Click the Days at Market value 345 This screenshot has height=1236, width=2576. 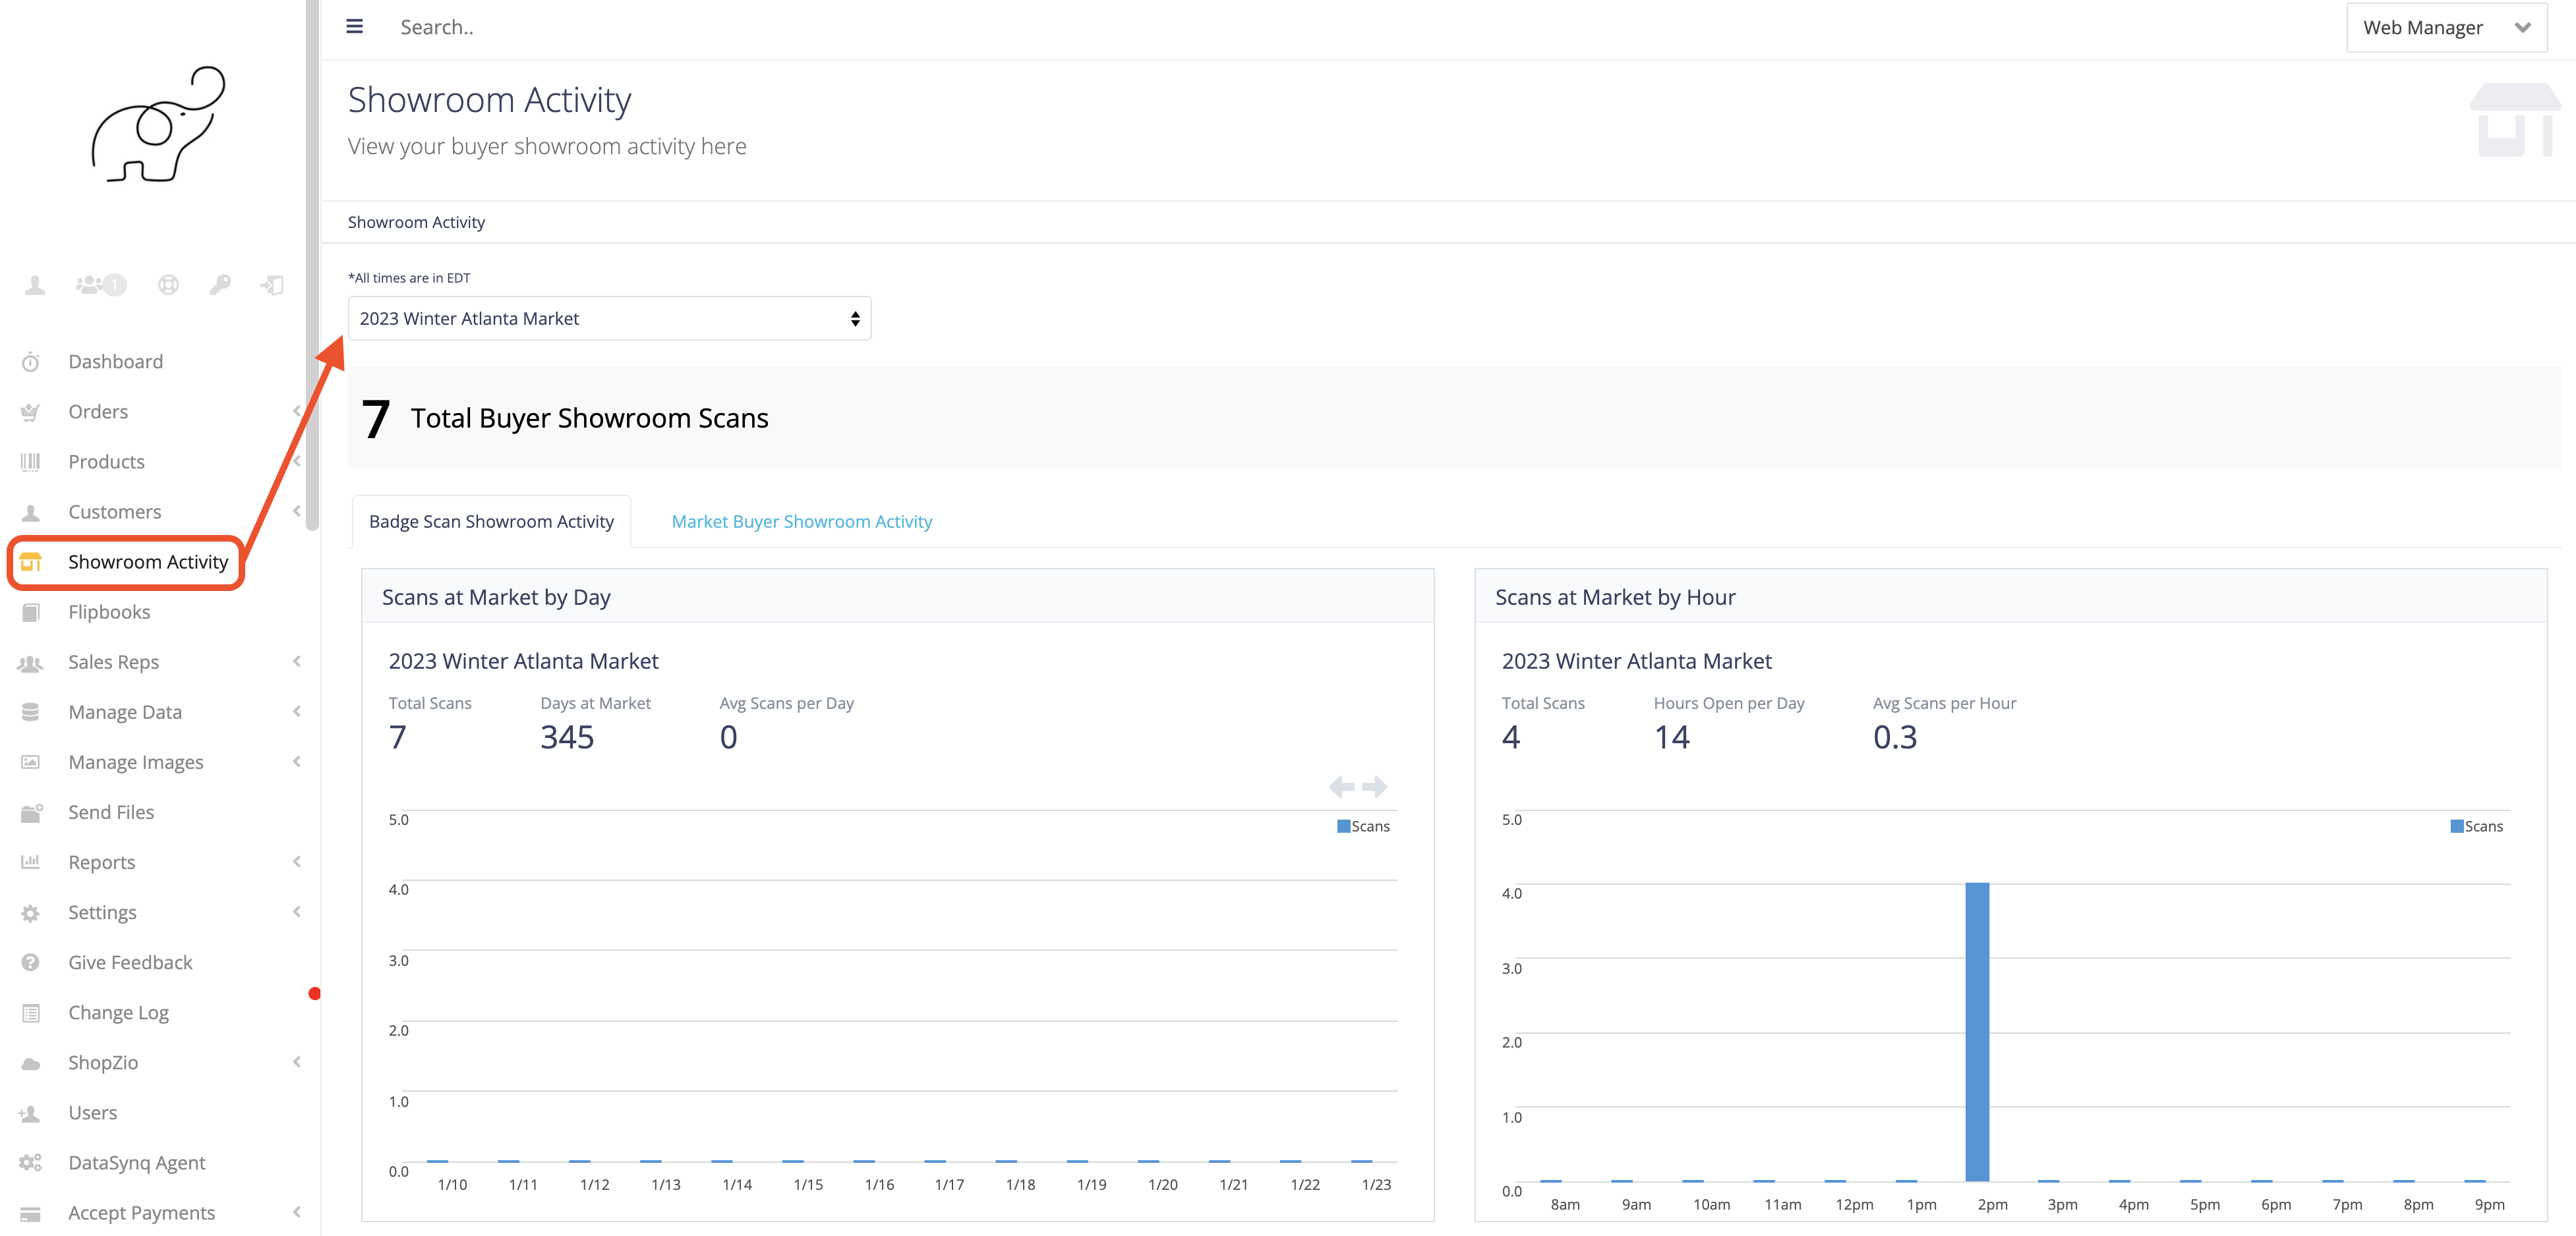[x=567, y=737]
